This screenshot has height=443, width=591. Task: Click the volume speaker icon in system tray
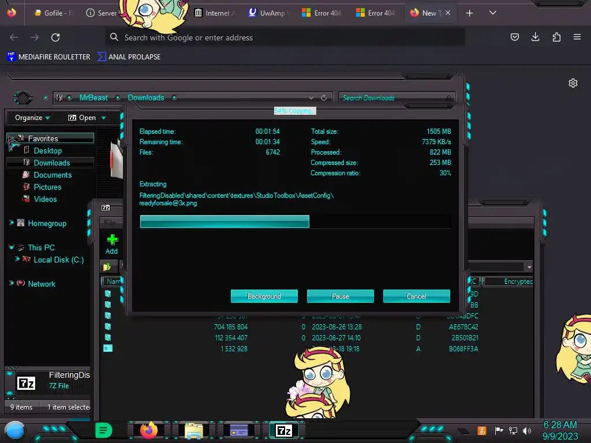pyautogui.click(x=526, y=430)
